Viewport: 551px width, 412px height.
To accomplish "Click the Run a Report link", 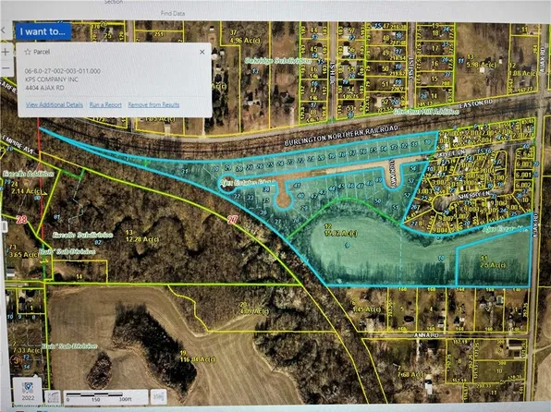I will [105, 104].
